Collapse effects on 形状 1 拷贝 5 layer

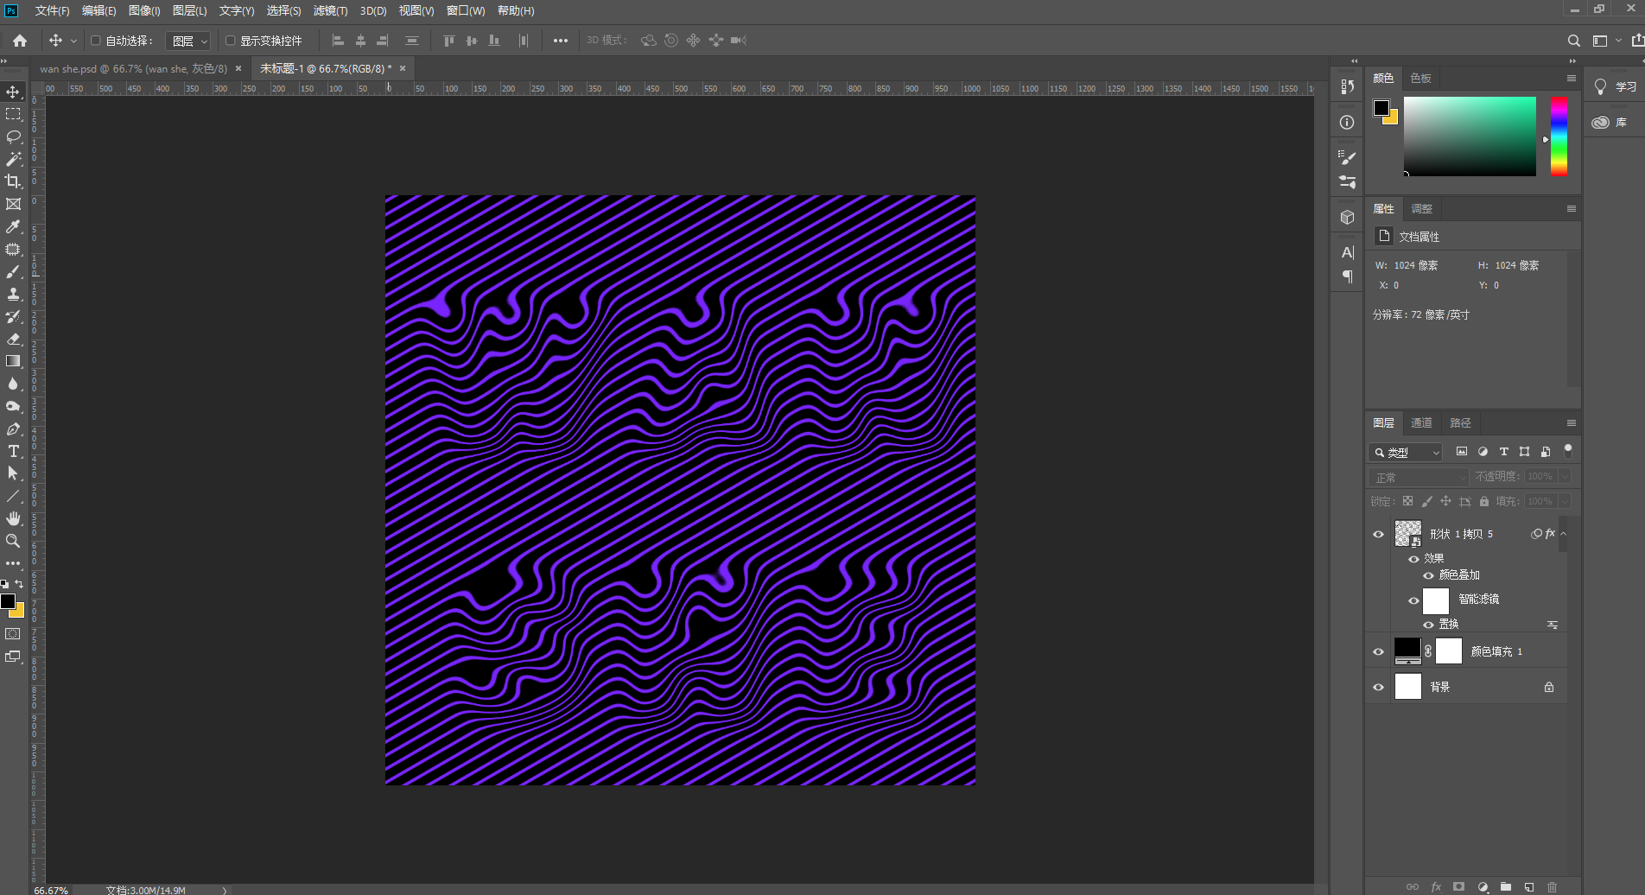1563,534
